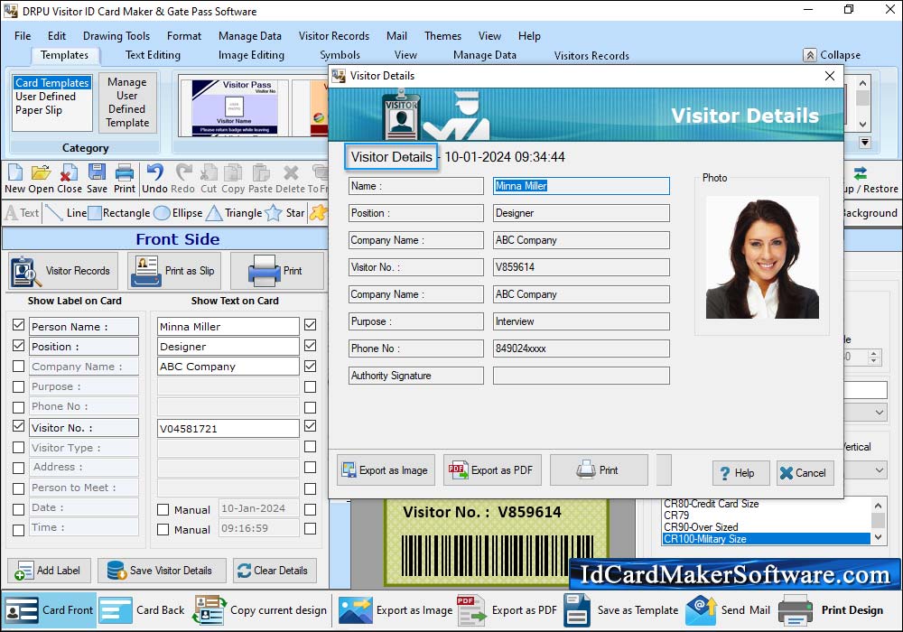
Task: Open the Manage Data menu
Action: pos(250,36)
